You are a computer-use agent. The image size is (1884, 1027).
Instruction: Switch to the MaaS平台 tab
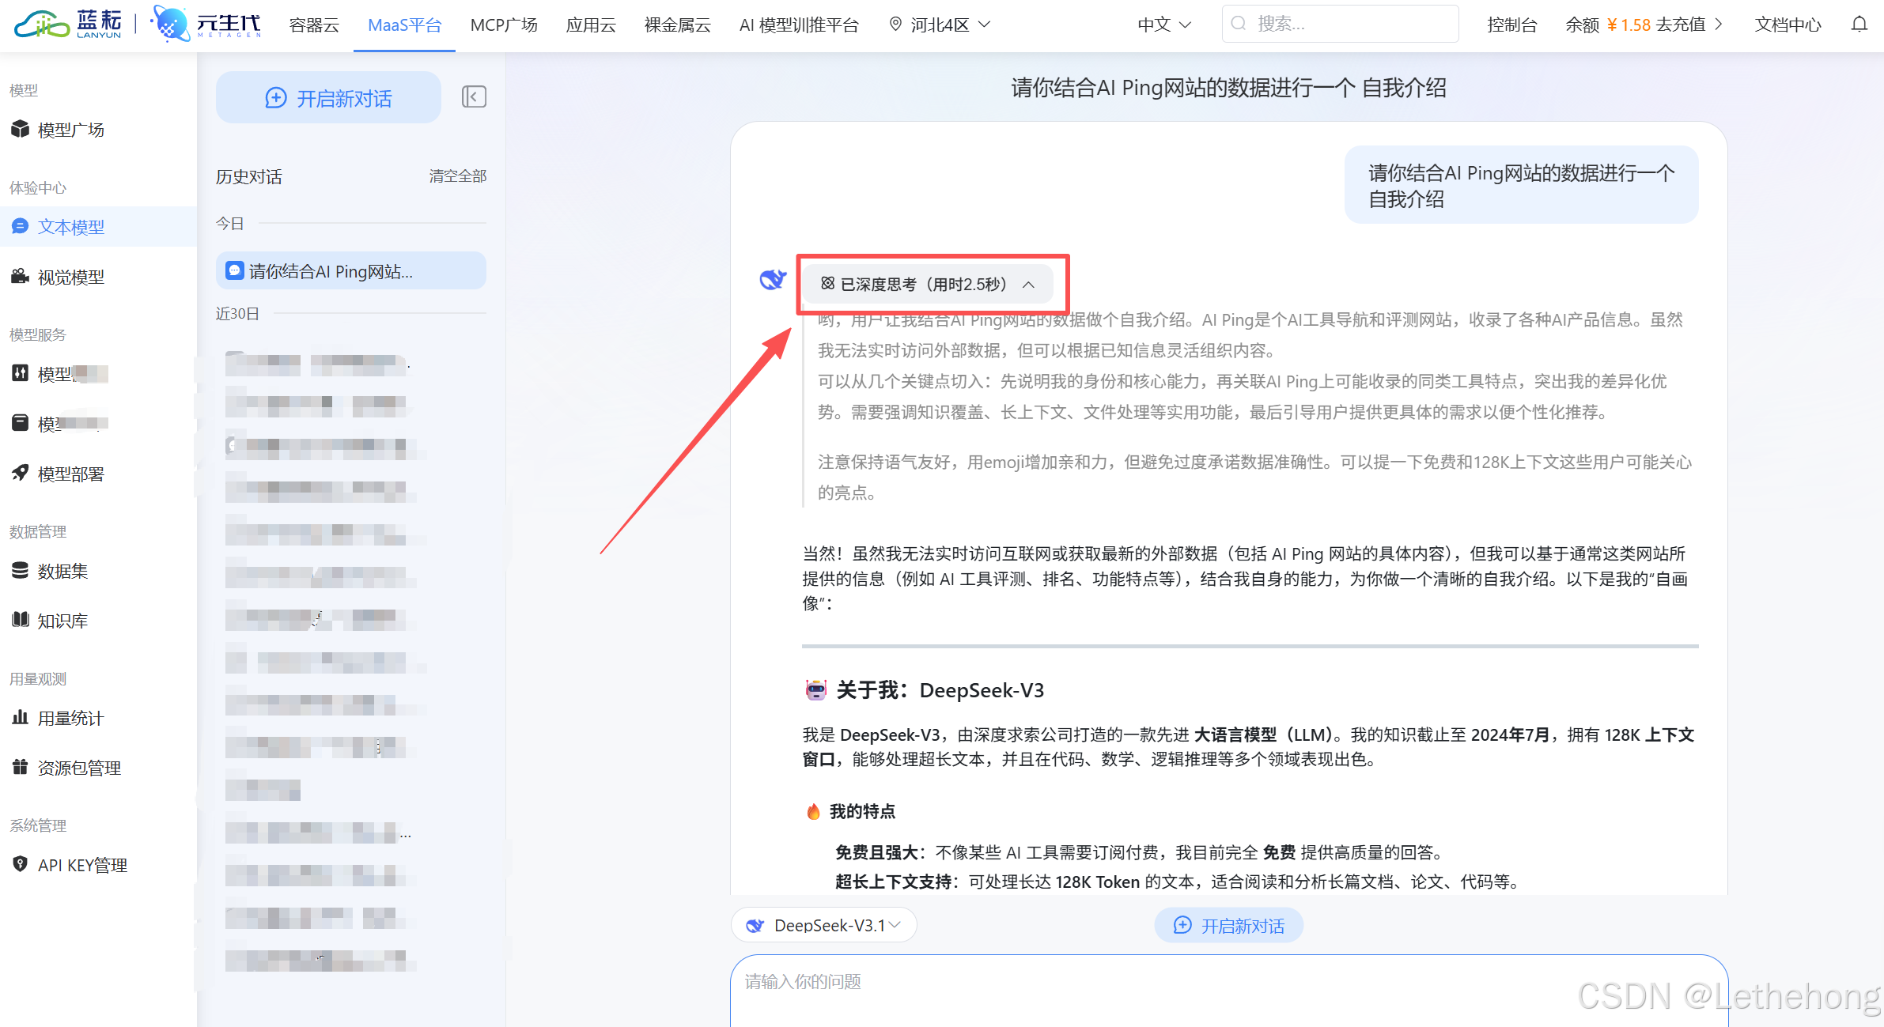click(404, 25)
